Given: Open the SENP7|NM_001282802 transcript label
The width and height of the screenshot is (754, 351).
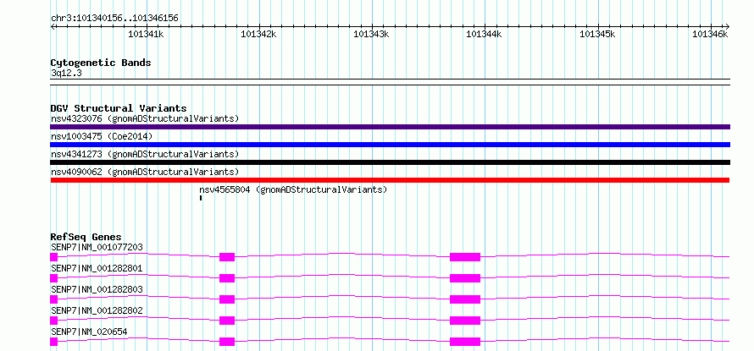Looking at the screenshot, I should pyautogui.click(x=97, y=310).
